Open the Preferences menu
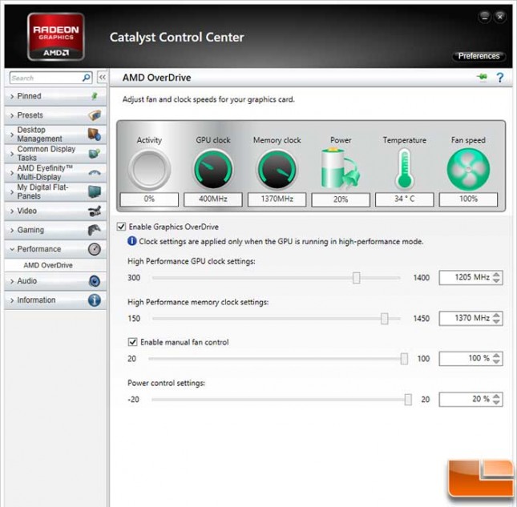Screen dimensions: 517x507 click(479, 56)
